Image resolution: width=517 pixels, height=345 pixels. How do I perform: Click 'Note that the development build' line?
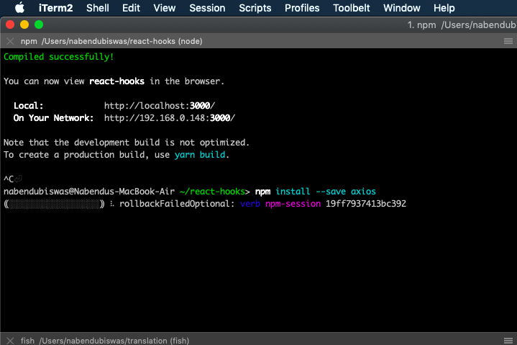coord(127,143)
